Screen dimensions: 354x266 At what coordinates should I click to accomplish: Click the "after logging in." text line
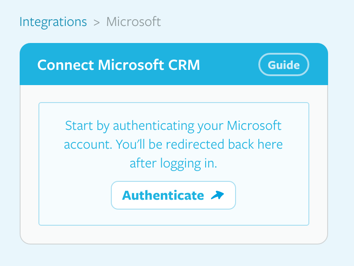point(173,163)
